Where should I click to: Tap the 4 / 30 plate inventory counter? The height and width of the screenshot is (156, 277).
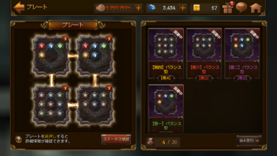point(163,142)
